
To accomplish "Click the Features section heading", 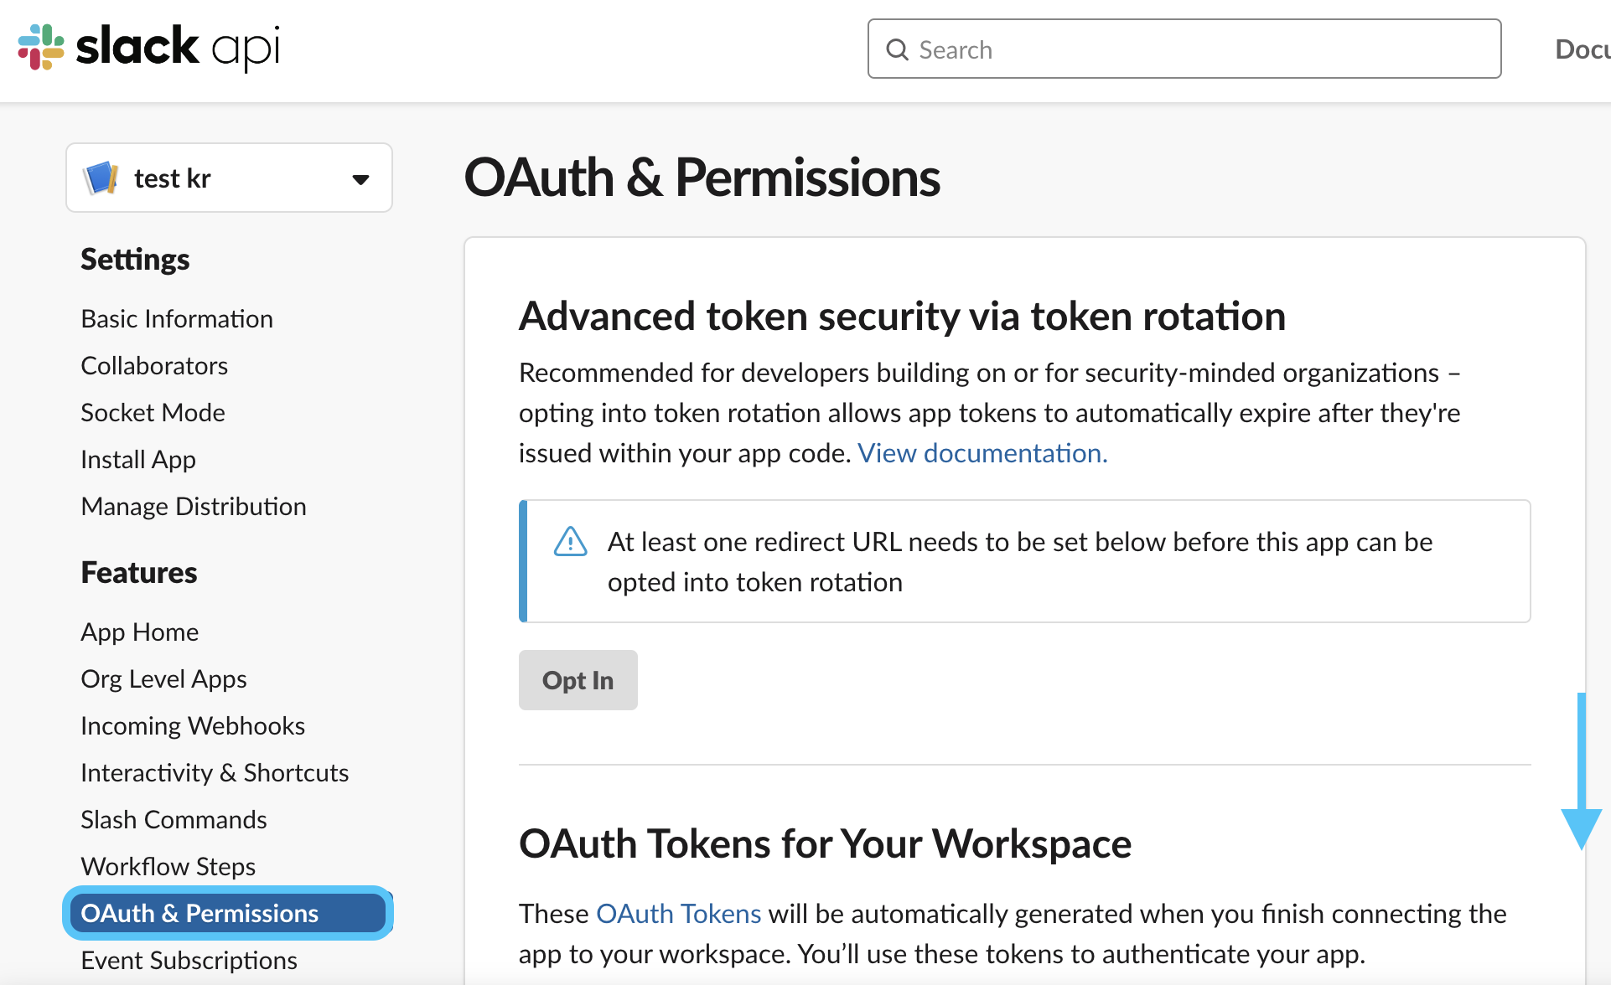I will [x=139, y=573].
